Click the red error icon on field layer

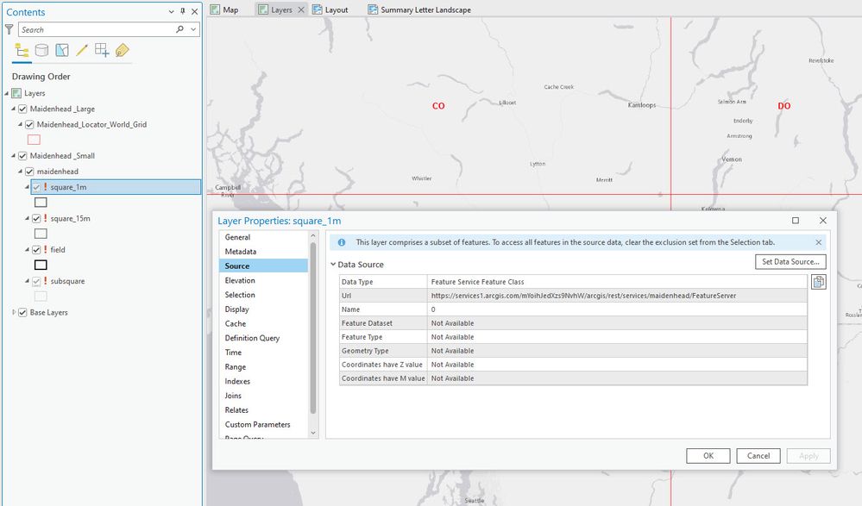click(x=45, y=249)
